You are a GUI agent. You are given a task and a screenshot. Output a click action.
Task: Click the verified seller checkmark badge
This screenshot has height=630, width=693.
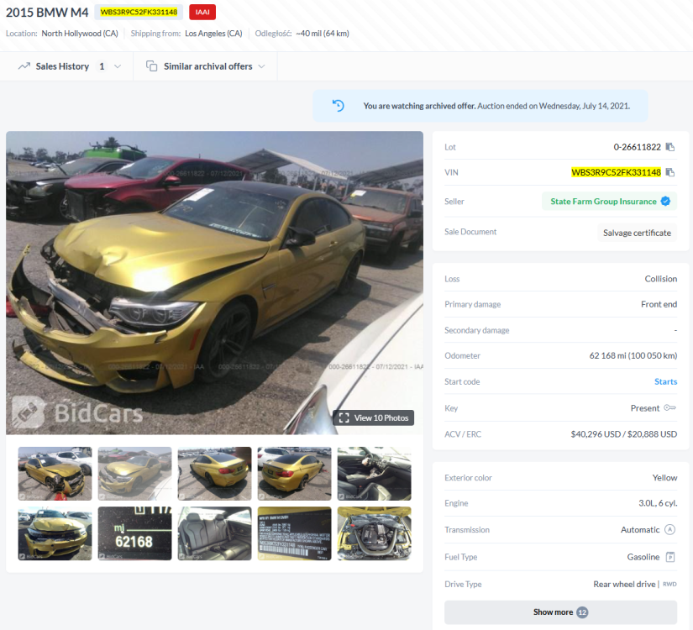[665, 201]
